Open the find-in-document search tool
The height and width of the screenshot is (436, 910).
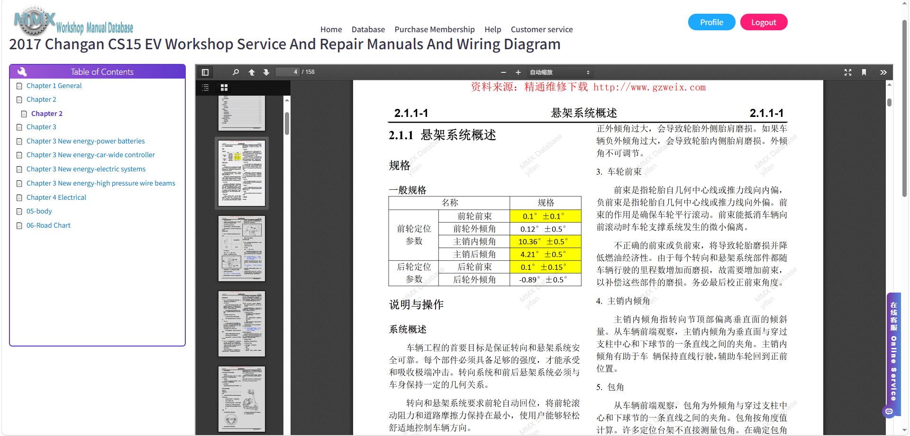(236, 72)
